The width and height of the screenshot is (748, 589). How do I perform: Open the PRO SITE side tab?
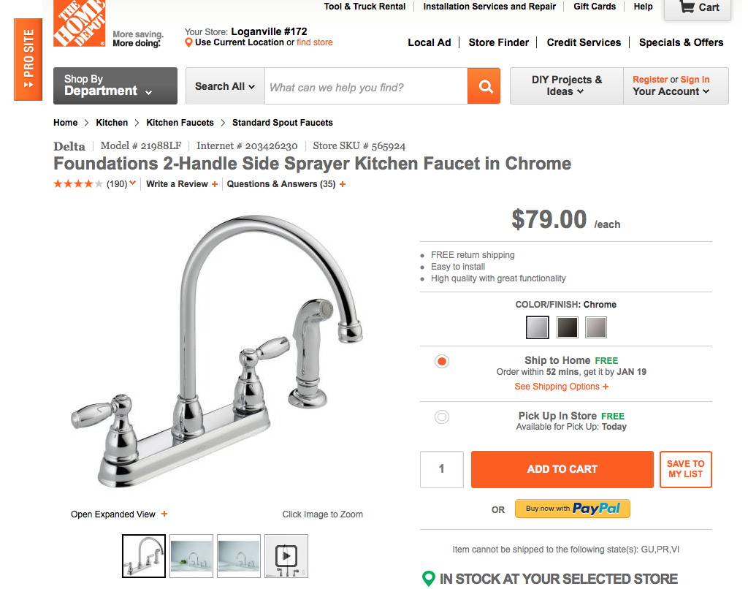(x=28, y=60)
